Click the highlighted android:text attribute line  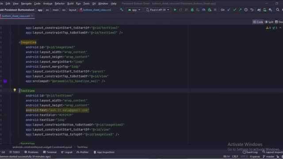[x=57, y=110]
